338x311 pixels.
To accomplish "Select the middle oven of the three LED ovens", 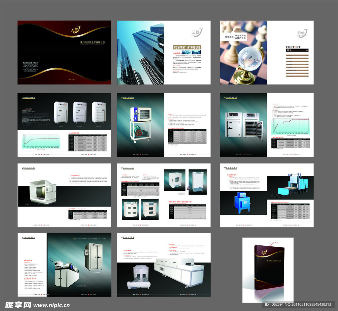I will (x=80, y=113).
